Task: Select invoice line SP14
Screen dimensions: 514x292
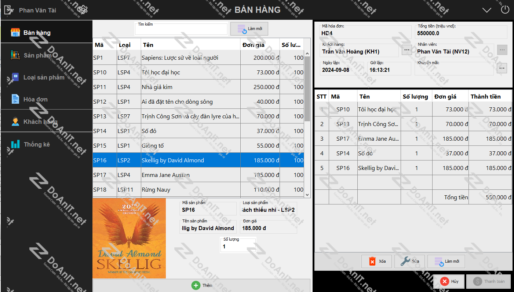Action: [x=413, y=153]
